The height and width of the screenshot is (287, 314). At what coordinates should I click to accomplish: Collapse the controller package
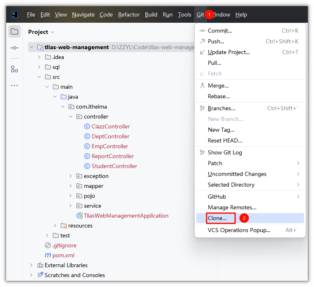pyautogui.click(x=71, y=116)
